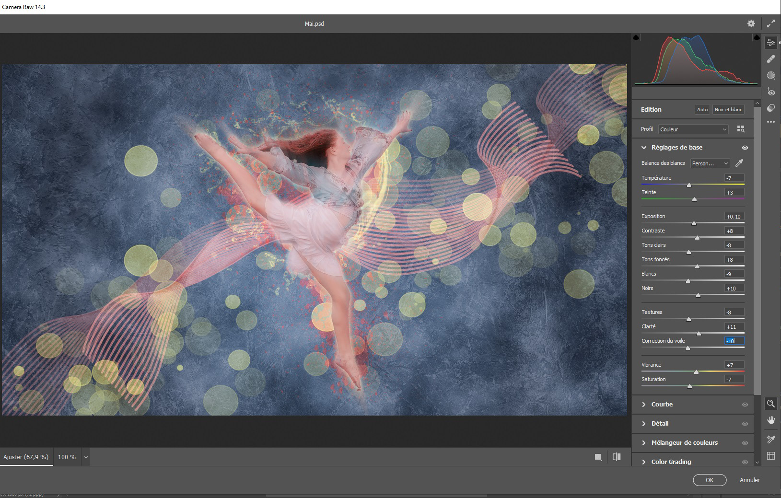Toggle Courbe panel visibility eye
Screen dimensions: 781x498
[745, 405]
